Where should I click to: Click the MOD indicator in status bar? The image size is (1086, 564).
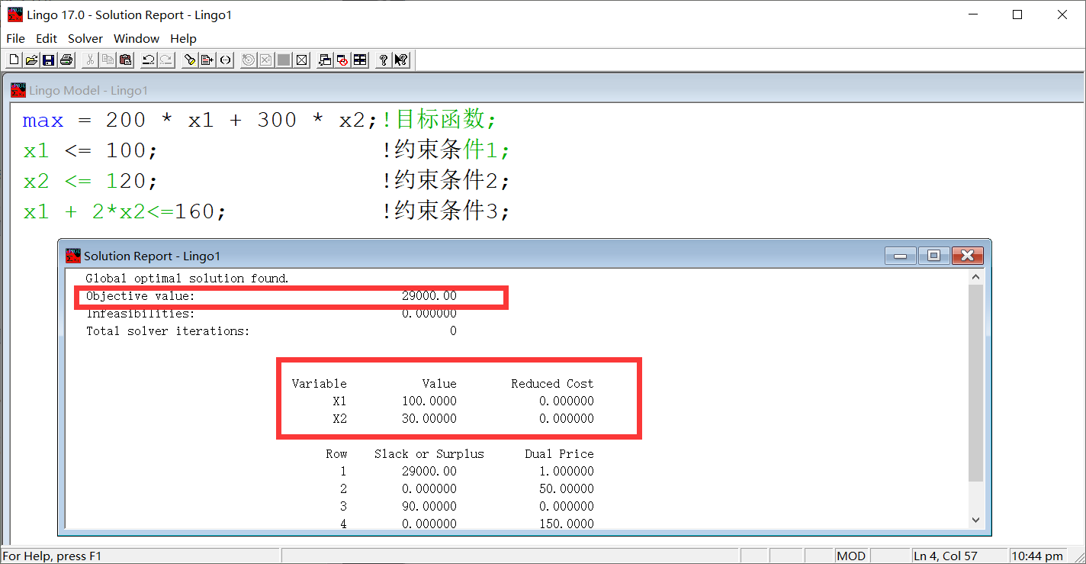851,556
